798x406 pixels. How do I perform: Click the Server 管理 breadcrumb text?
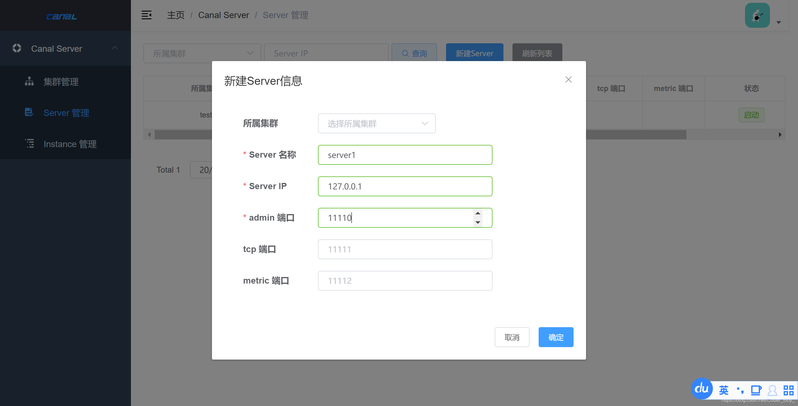point(286,15)
